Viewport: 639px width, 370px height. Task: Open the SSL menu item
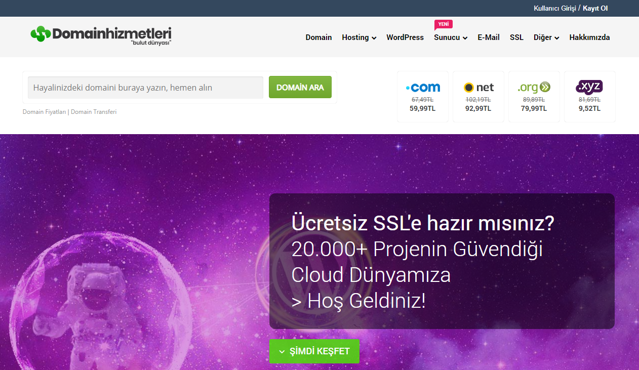point(516,37)
